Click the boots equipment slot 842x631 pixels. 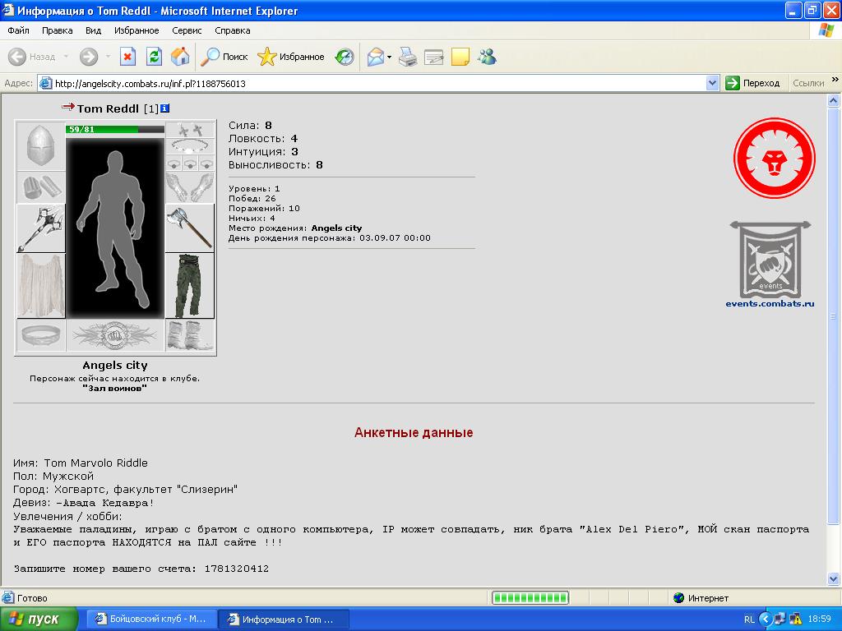[190, 335]
